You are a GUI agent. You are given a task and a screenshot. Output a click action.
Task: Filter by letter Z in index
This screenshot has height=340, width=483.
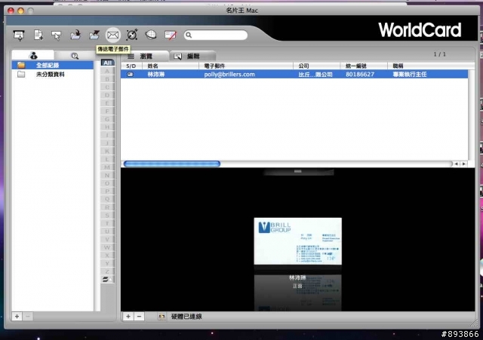tap(107, 271)
